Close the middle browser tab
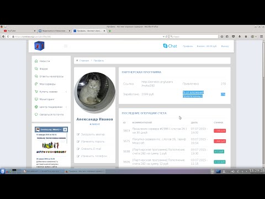 pyautogui.click(x=70, y=31)
